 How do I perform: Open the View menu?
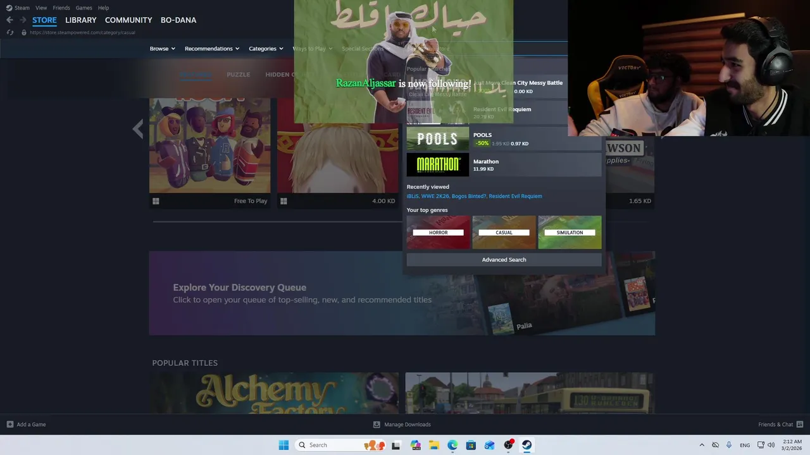(x=41, y=8)
